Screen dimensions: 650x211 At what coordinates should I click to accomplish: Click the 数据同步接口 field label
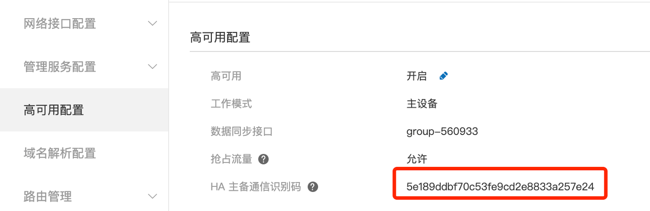tap(241, 132)
